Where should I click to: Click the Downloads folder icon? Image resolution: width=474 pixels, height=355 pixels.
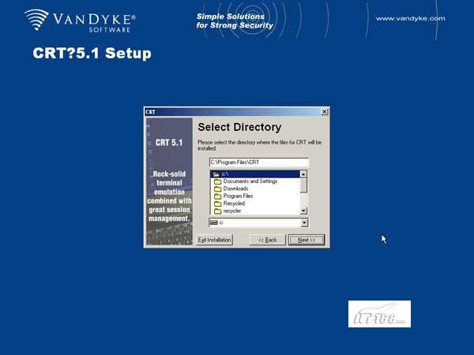point(218,189)
